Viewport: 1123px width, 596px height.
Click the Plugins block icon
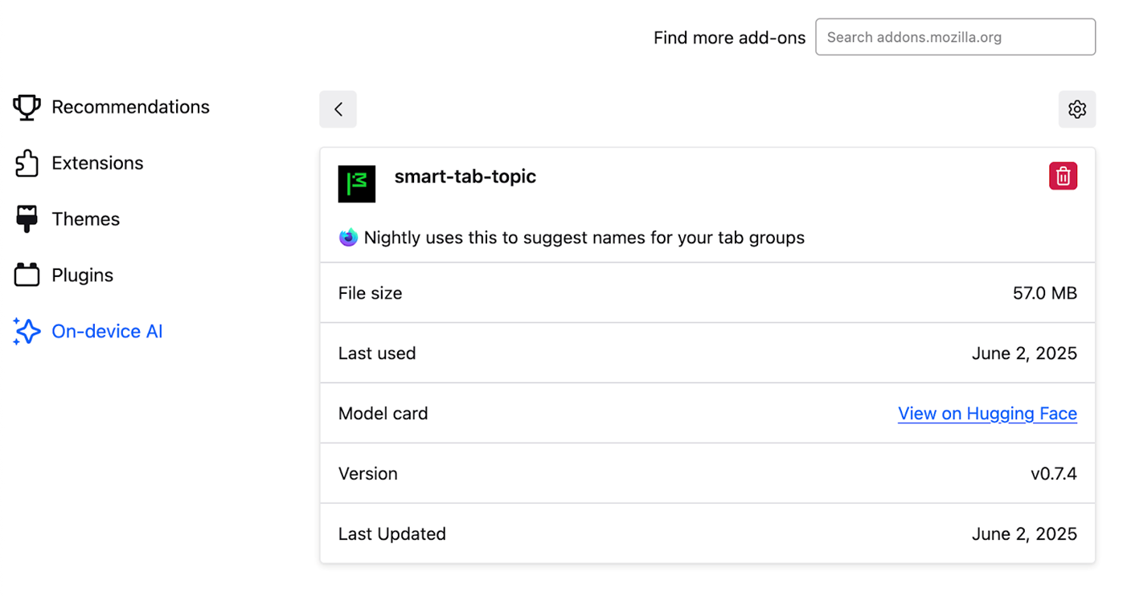(x=27, y=276)
